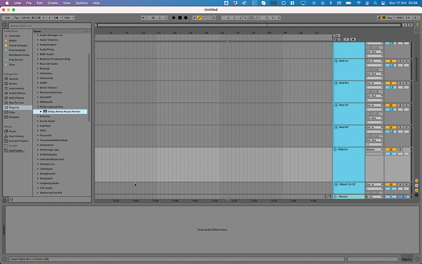Open the Create menu
Screen dimensions: 422x264
click(x=52, y=3)
